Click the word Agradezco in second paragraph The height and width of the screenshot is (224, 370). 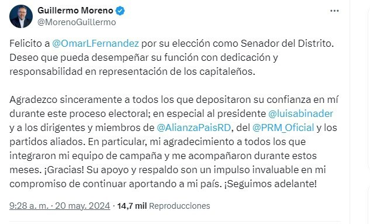(x=33, y=100)
